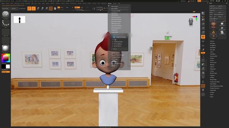229x128 pixels.
Task: Click the Alternate color button
Action: tap(6, 72)
